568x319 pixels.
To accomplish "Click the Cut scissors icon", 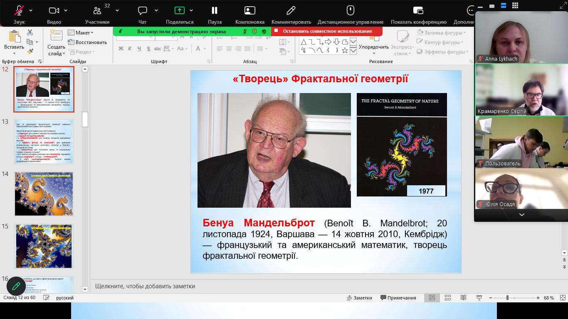I will tap(30, 32).
